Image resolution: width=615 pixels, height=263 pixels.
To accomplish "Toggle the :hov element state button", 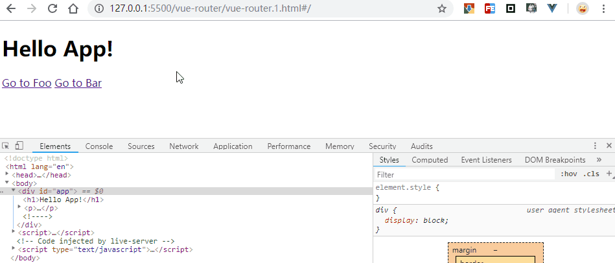I will coord(569,174).
